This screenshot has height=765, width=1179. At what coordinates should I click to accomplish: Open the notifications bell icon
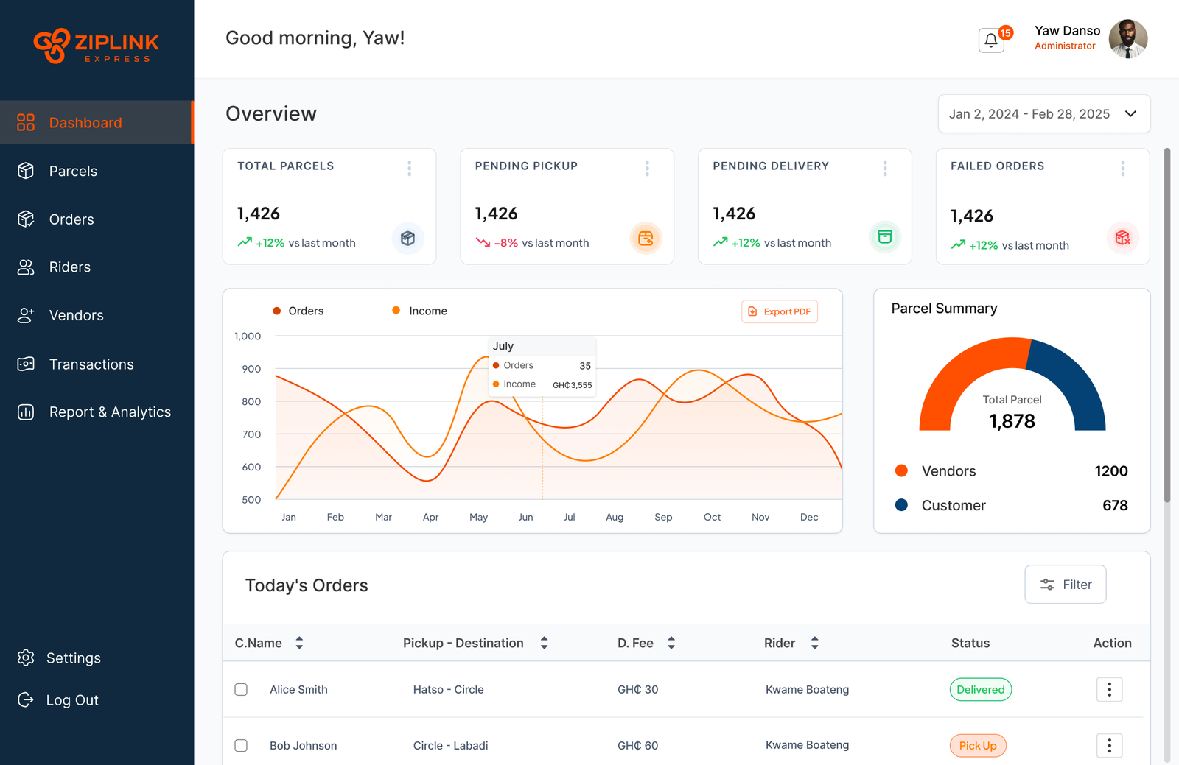point(991,40)
